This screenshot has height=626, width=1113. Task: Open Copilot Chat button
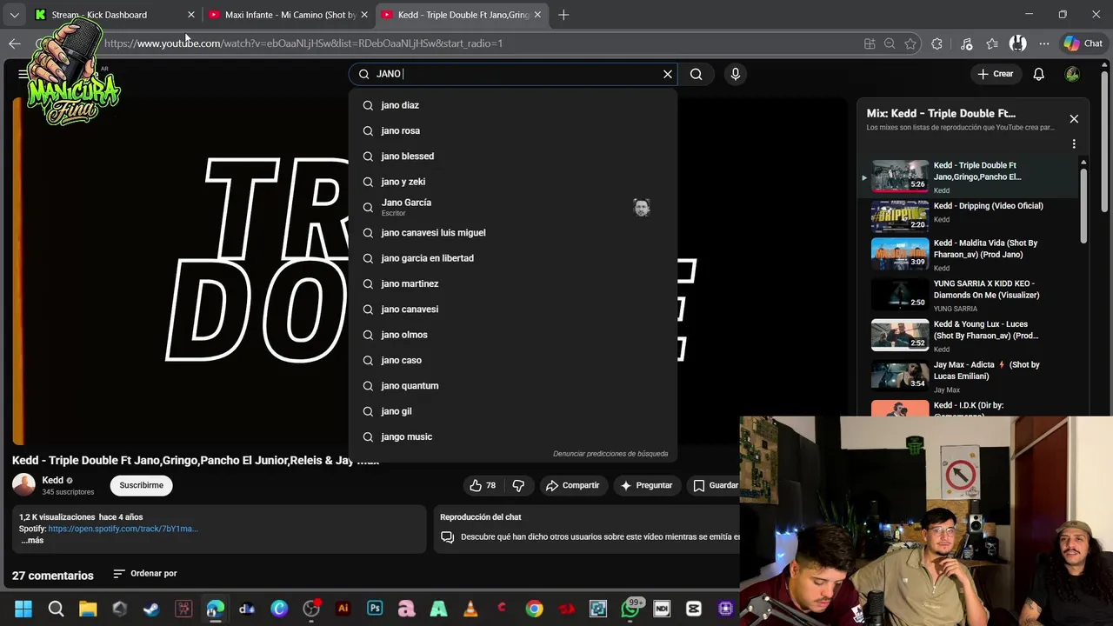(1083, 43)
